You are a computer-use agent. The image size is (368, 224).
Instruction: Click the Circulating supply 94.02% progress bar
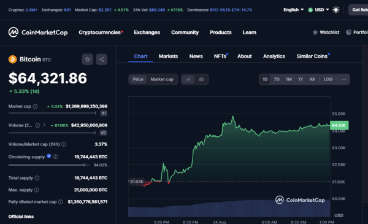(49, 165)
